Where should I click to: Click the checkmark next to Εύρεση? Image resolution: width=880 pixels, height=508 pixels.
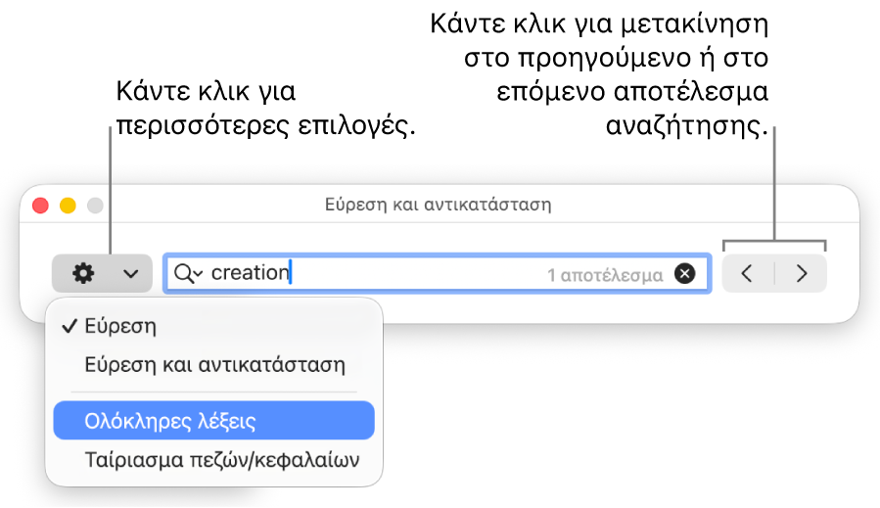(69, 326)
